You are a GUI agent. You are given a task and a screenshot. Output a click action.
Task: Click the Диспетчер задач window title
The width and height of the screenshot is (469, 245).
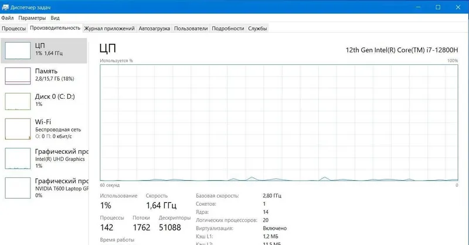[x=30, y=8]
